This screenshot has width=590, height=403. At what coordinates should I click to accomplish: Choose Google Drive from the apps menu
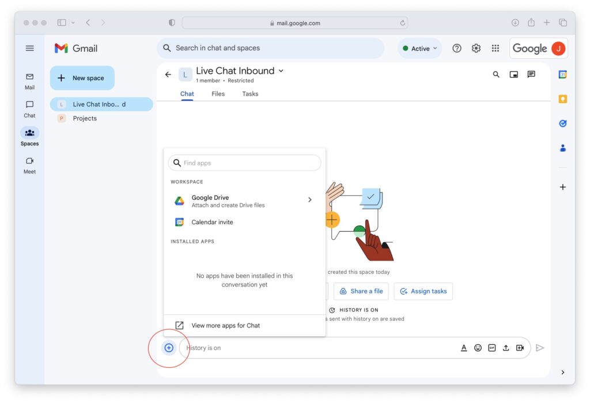(244, 201)
